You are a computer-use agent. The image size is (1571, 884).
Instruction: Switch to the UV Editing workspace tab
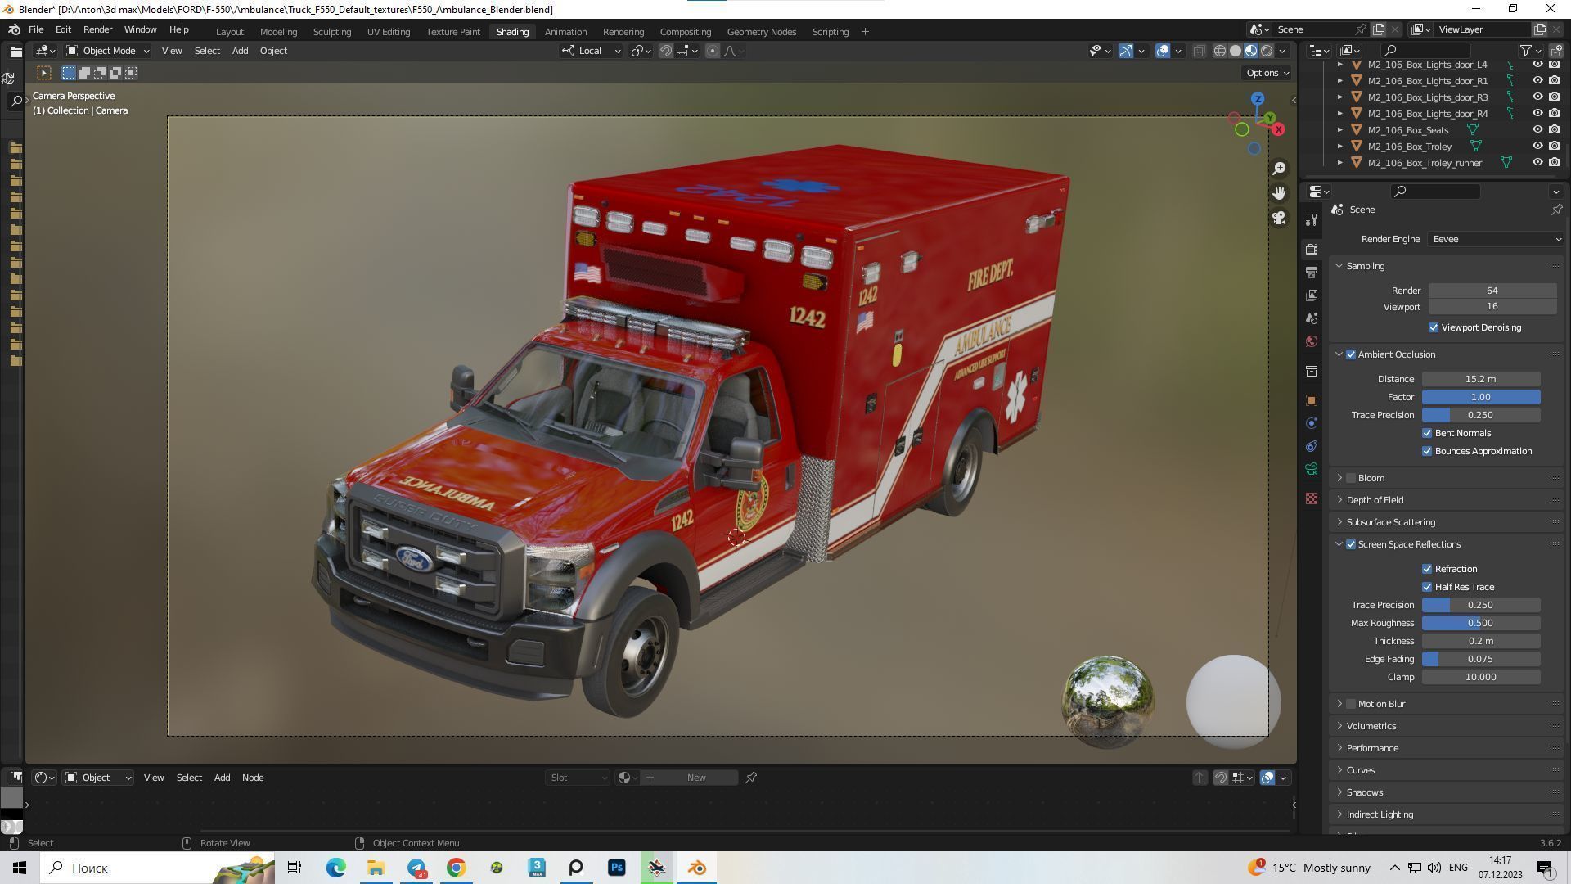(x=388, y=32)
